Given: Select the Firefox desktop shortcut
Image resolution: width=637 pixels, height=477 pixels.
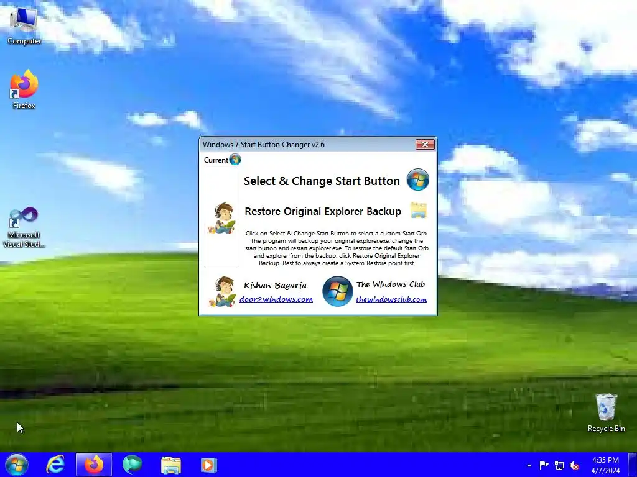Looking at the screenshot, I should coord(24,89).
